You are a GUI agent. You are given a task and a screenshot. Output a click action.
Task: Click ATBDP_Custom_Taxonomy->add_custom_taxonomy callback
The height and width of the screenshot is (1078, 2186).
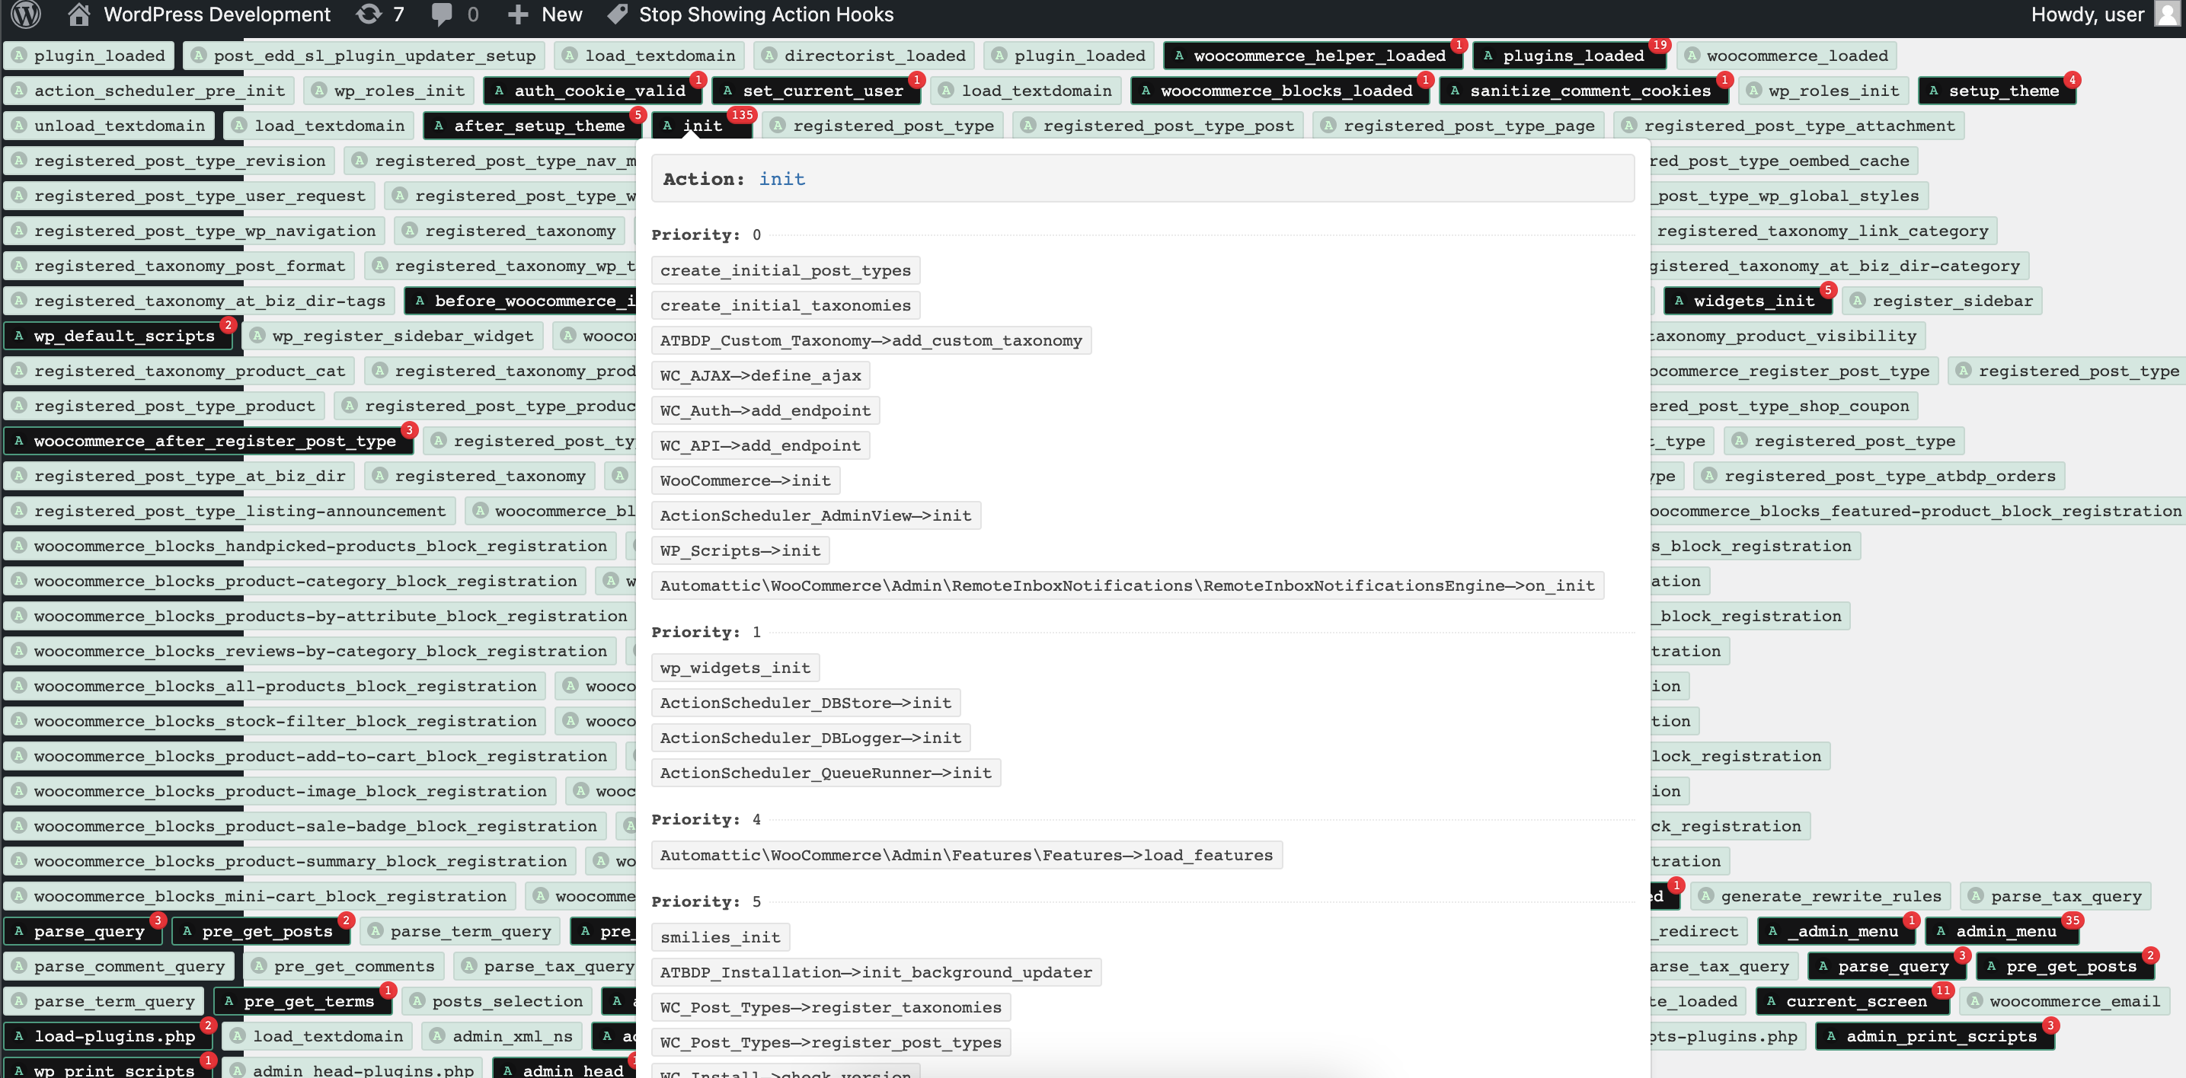(871, 340)
